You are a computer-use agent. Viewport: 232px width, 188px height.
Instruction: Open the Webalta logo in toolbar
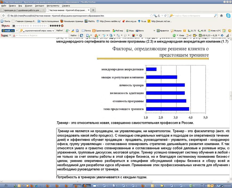point(6,26)
